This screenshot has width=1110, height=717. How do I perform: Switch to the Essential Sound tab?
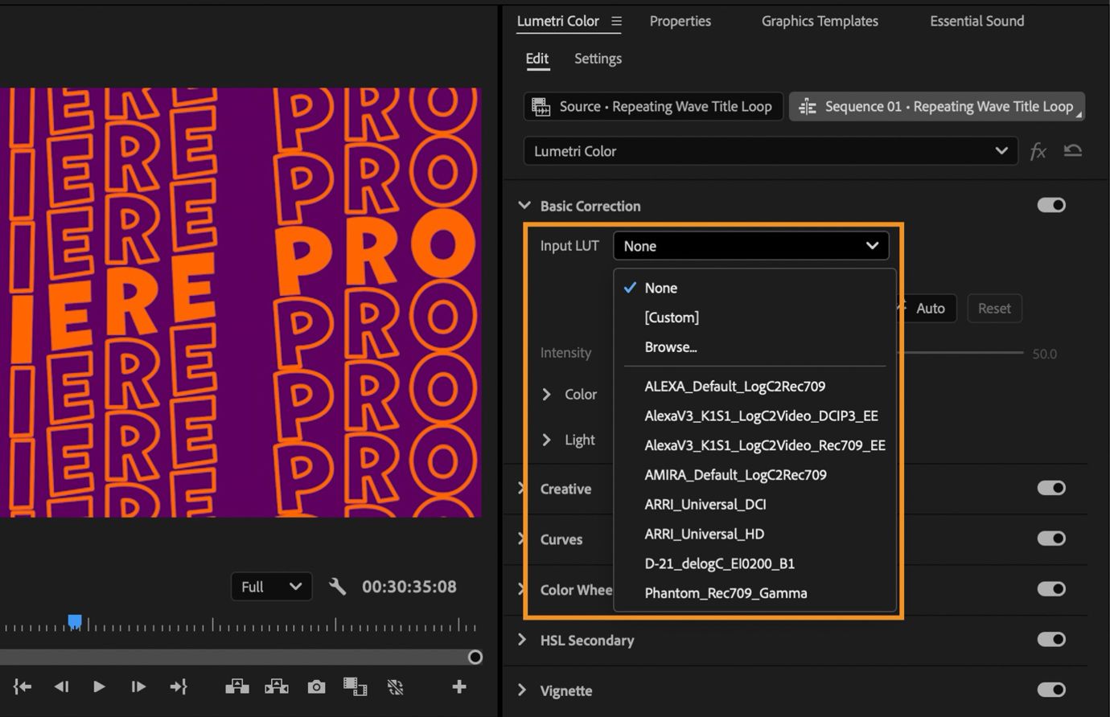[x=976, y=21]
